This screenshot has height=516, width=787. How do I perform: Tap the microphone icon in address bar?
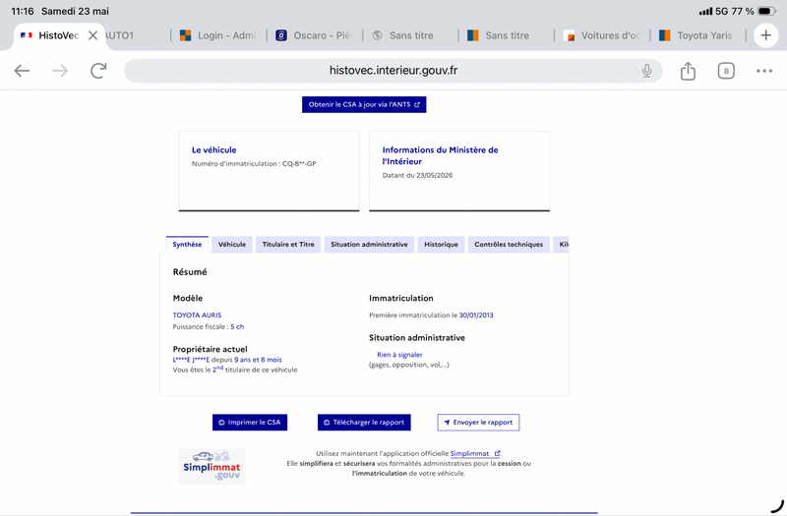coord(646,71)
